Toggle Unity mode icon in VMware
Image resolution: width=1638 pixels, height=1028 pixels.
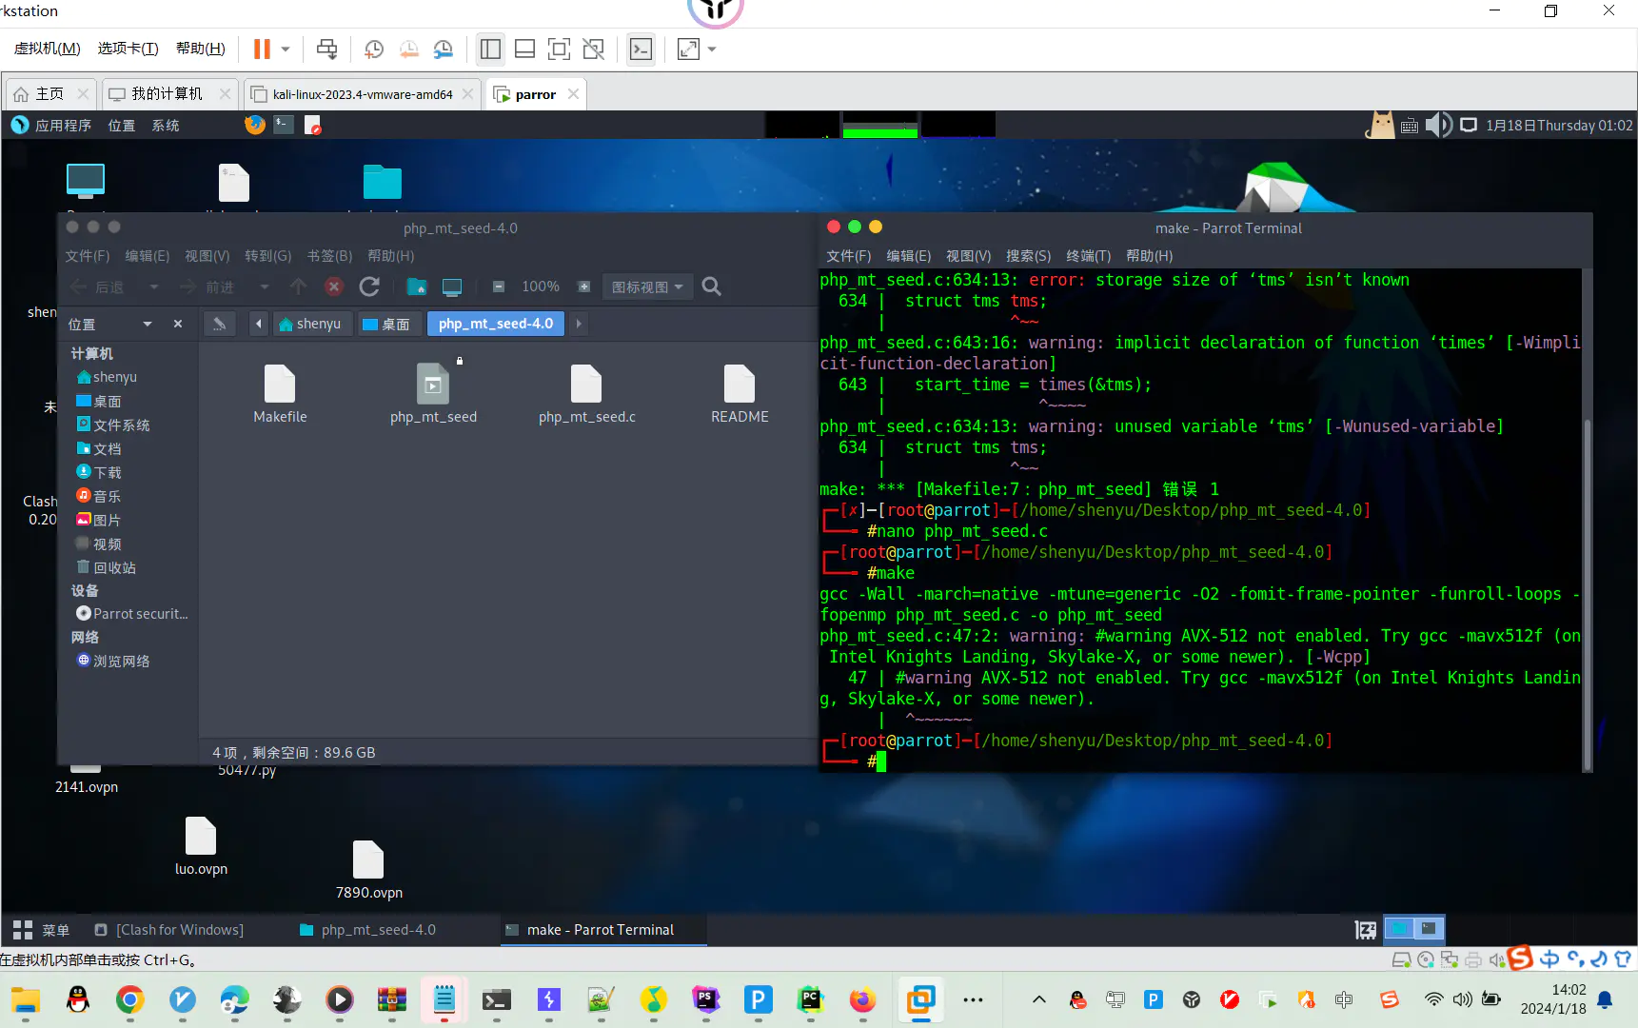point(594,49)
